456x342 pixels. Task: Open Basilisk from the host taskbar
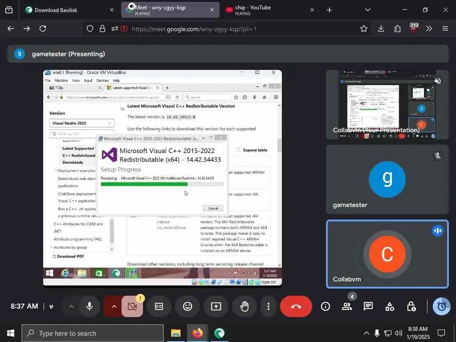pyautogui.click(x=219, y=333)
